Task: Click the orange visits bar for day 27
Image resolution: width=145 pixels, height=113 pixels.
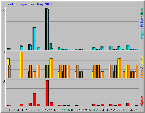Action: (x=120, y=68)
